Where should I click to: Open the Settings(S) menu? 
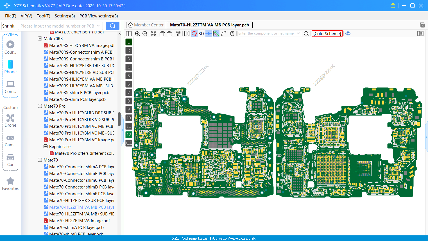(x=65, y=16)
